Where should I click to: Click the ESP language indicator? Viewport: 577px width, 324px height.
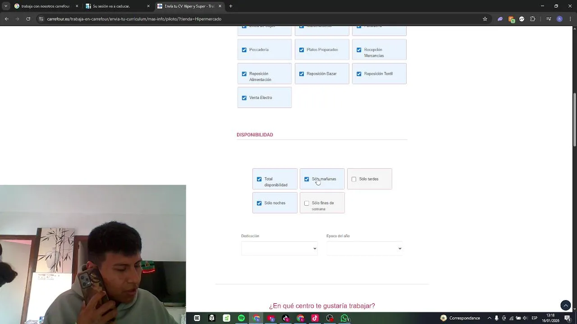coord(534,318)
